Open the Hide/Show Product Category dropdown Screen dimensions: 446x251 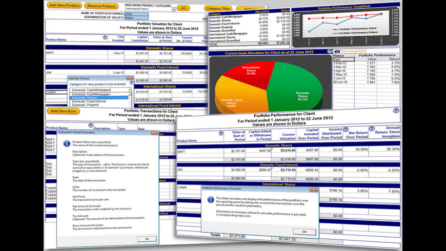point(173,9)
